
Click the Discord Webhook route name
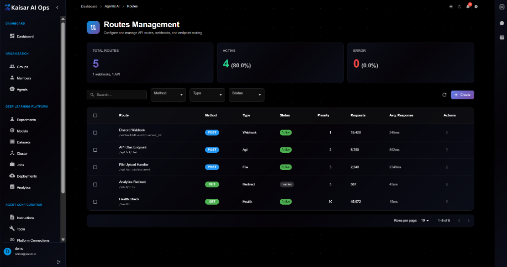pos(132,130)
